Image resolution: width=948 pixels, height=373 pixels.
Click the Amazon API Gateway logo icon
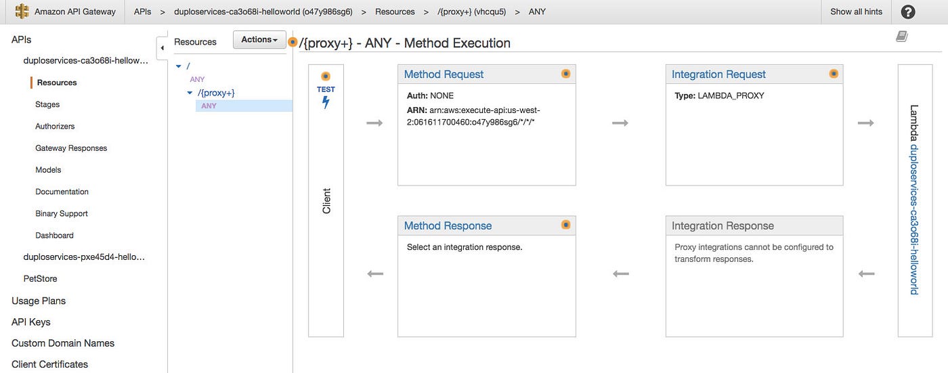click(22, 12)
